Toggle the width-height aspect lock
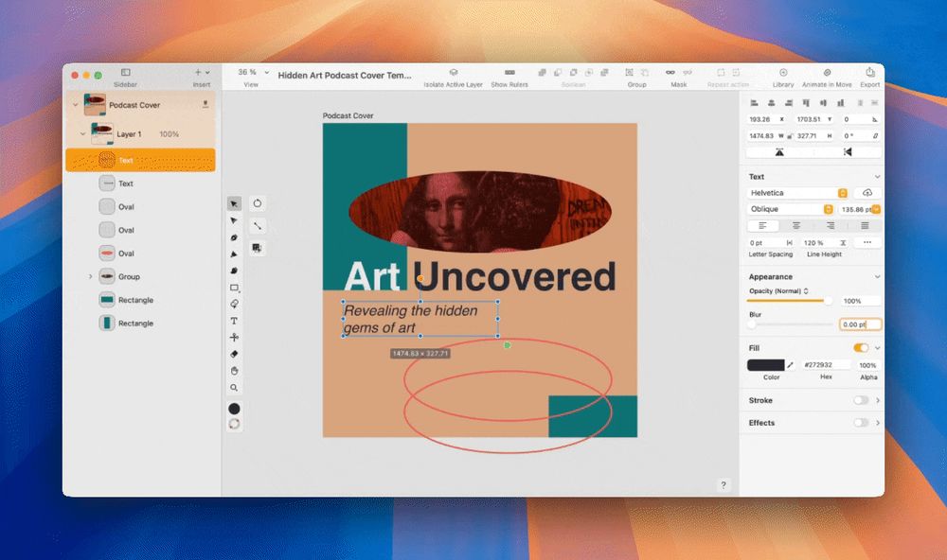 coord(789,136)
